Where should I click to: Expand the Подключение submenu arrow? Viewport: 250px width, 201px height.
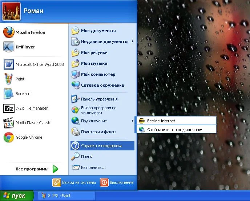(133, 121)
